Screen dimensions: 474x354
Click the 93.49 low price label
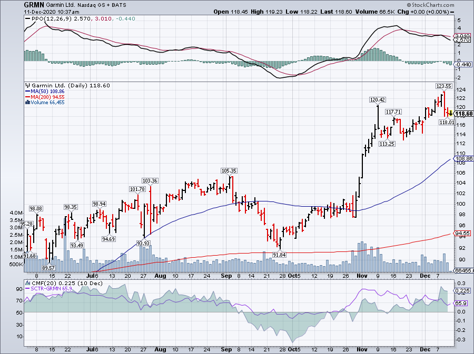pos(77,245)
